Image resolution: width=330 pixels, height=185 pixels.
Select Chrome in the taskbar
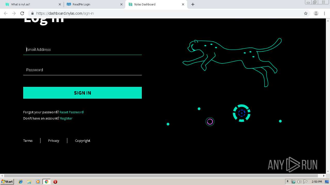point(46,182)
